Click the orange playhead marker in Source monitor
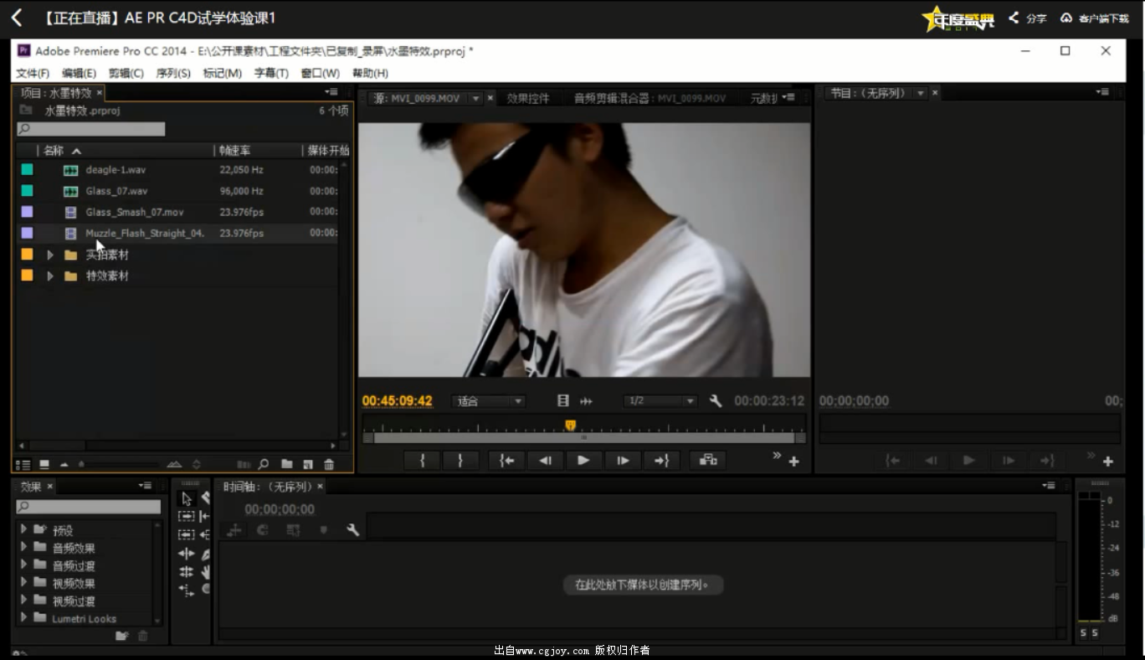The height and width of the screenshot is (660, 1145). (570, 425)
